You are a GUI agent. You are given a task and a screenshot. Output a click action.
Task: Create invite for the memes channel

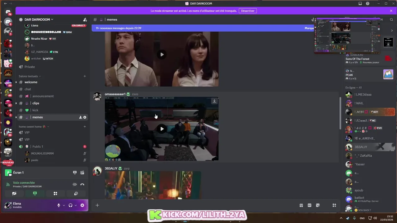click(80, 117)
